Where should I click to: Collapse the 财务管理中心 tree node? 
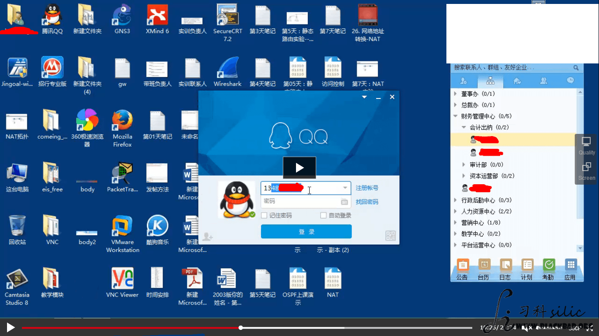455,116
